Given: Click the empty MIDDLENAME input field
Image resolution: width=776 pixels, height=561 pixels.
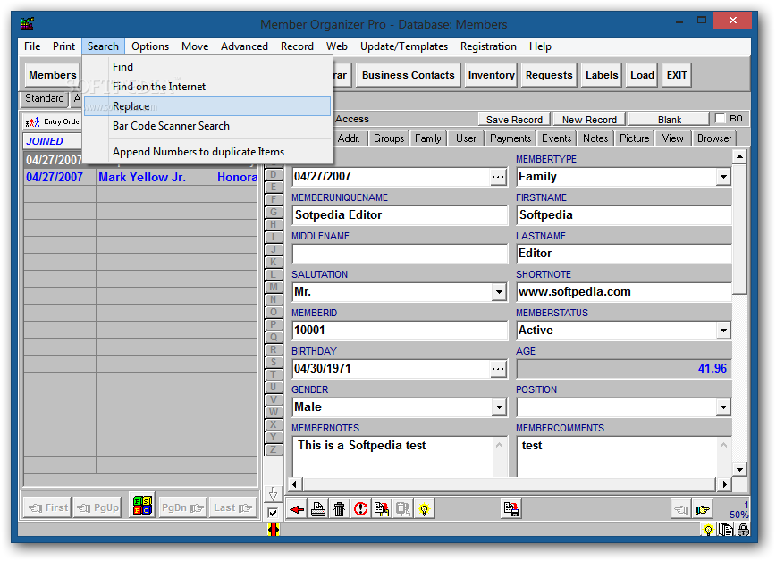Looking at the screenshot, I should tap(400, 254).
